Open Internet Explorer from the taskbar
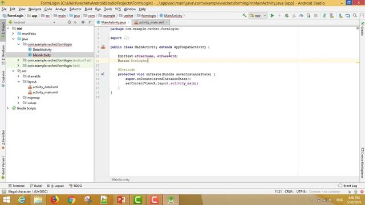Viewport: 365px width, 205px height. click(22, 200)
